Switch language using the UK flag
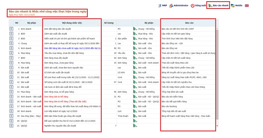This screenshot has height=138, width=263. [247, 5]
